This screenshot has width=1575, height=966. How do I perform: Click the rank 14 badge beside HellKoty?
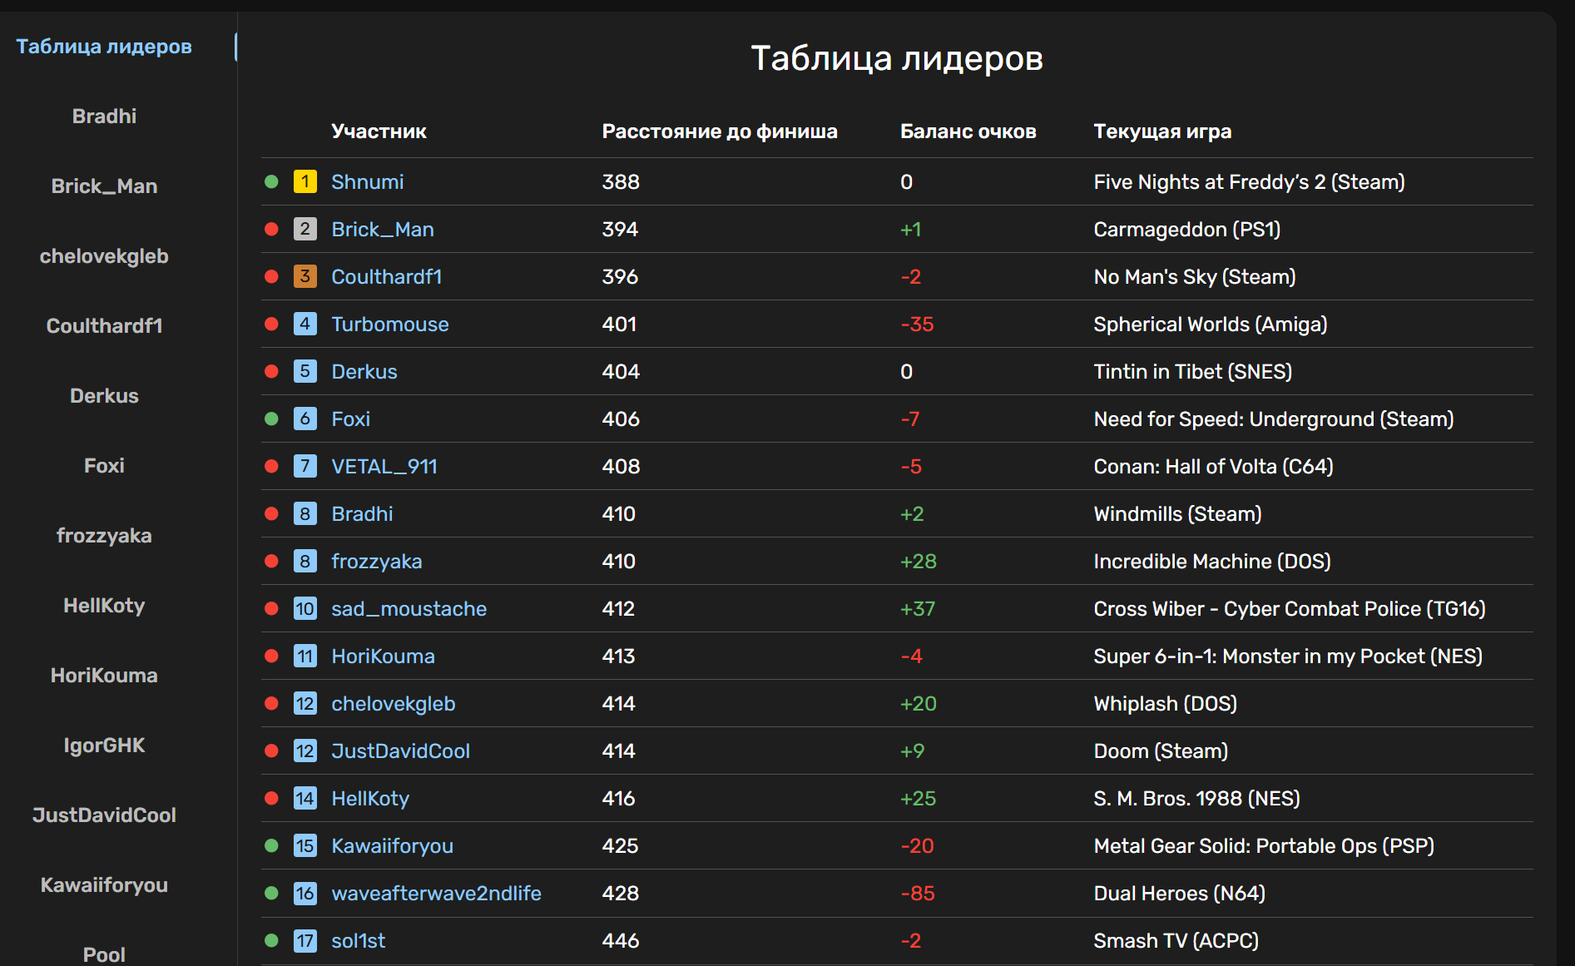click(x=305, y=798)
